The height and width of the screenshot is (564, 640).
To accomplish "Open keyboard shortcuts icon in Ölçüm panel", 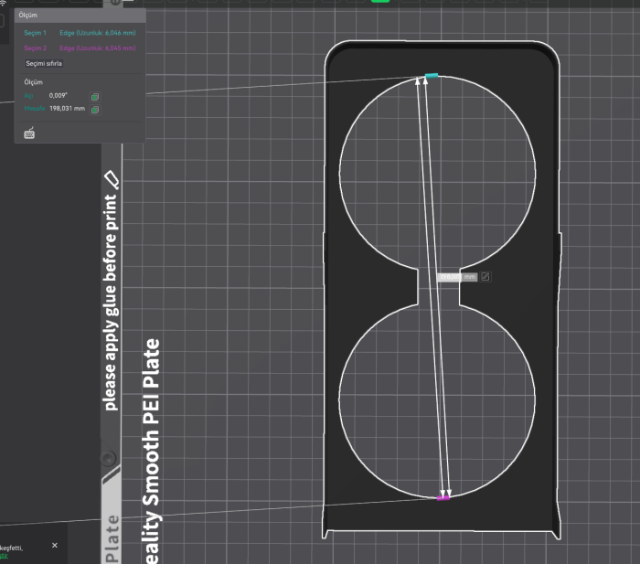I will point(29,133).
